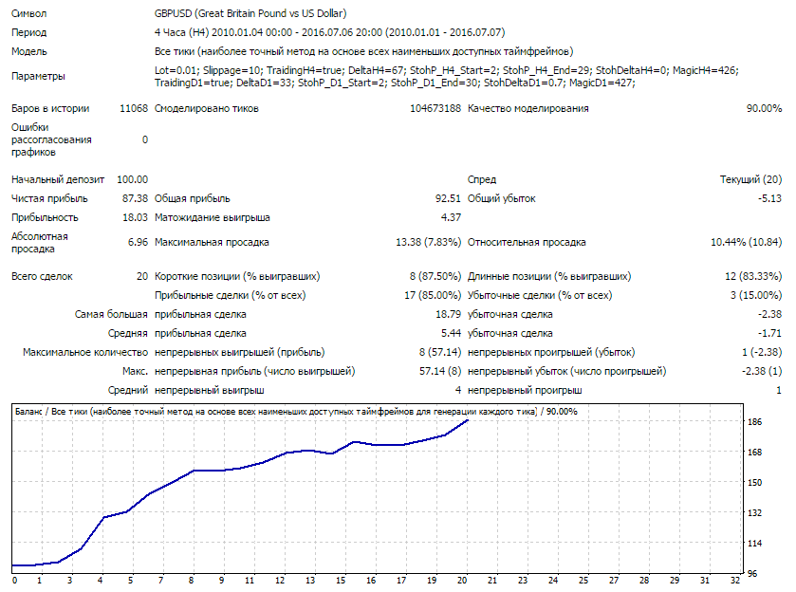Click the trade number 20 on the chart's horizontal axis
The width and height of the screenshot is (796, 592).
462,581
